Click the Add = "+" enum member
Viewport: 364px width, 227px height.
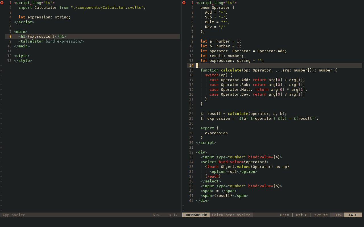coord(216,12)
